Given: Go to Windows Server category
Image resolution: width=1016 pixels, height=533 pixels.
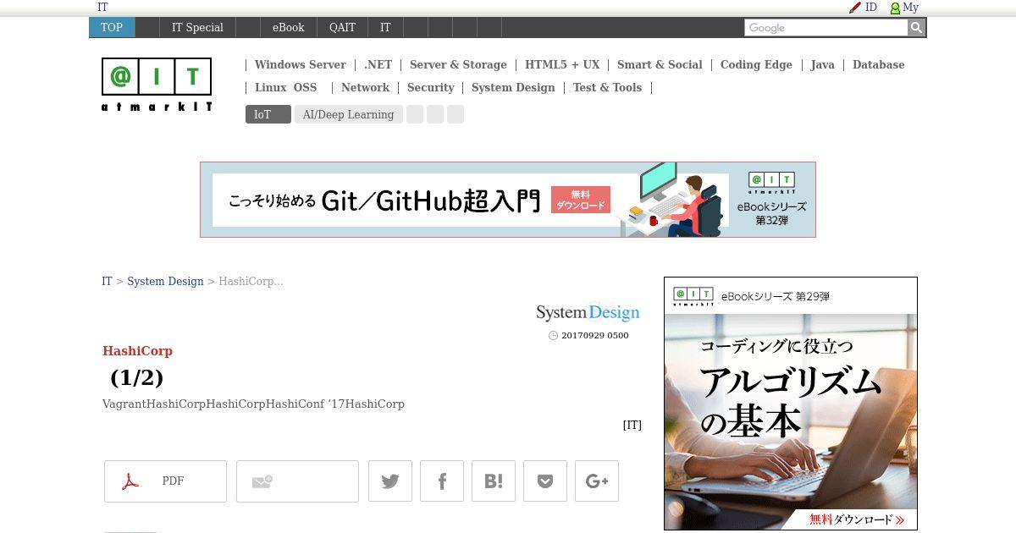Looking at the screenshot, I should click(x=300, y=65).
